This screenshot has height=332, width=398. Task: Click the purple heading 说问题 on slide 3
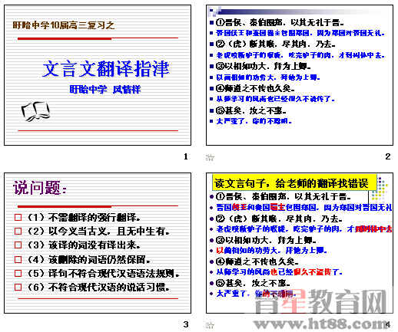pyautogui.click(x=39, y=188)
